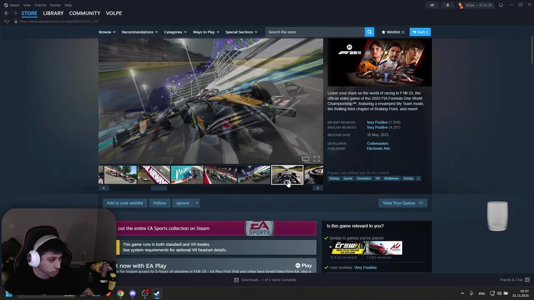Open the notifications bell
The image size is (534, 300).
tap(448, 5)
